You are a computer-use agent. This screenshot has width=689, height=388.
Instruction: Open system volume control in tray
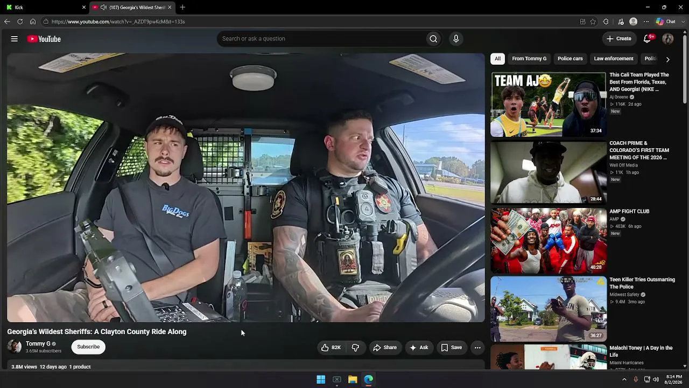(656, 379)
